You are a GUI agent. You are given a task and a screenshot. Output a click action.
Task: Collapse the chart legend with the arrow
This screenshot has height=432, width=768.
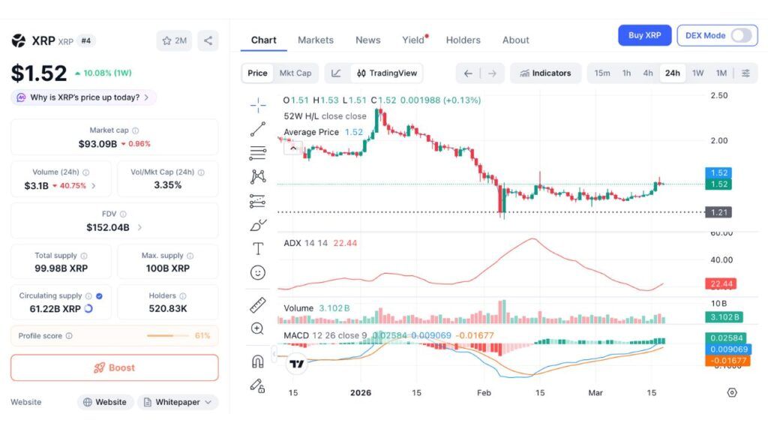[294, 148]
